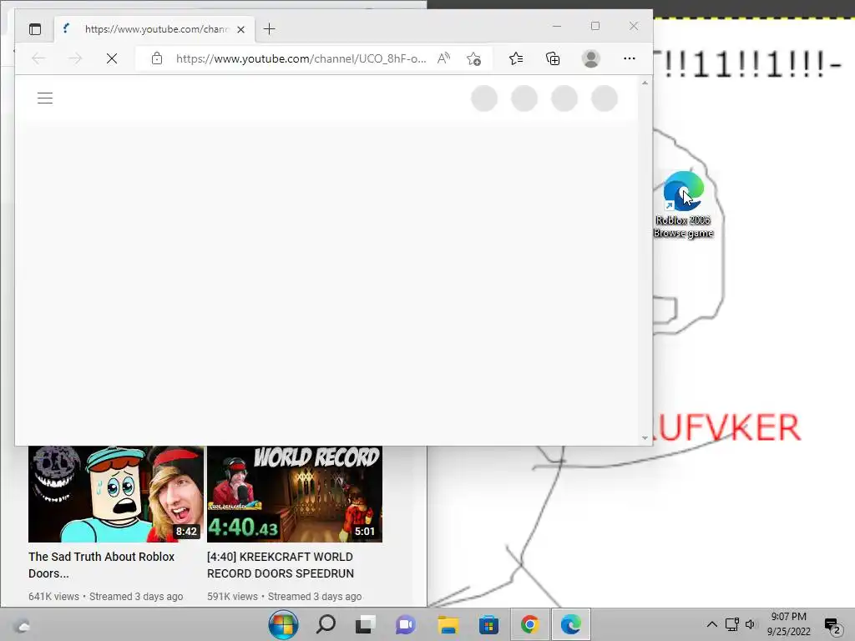Open the Edge profile avatar

point(591,58)
